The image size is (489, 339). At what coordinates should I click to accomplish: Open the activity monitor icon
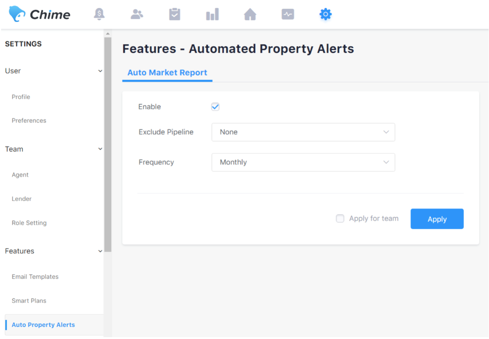pyautogui.click(x=287, y=14)
